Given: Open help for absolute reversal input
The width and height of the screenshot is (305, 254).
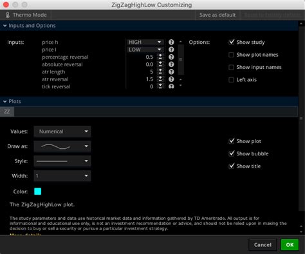Looking at the screenshot, I should click(171, 64).
